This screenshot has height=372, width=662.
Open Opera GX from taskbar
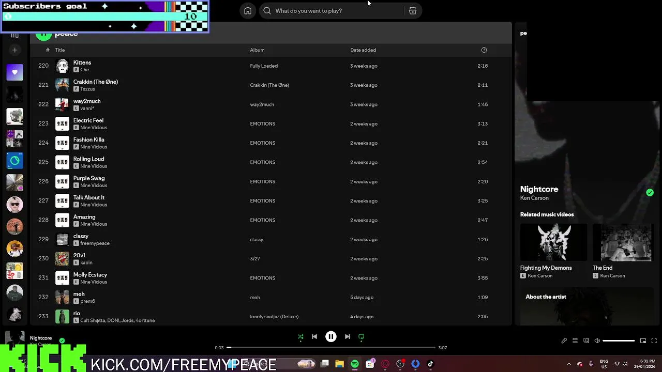385,364
